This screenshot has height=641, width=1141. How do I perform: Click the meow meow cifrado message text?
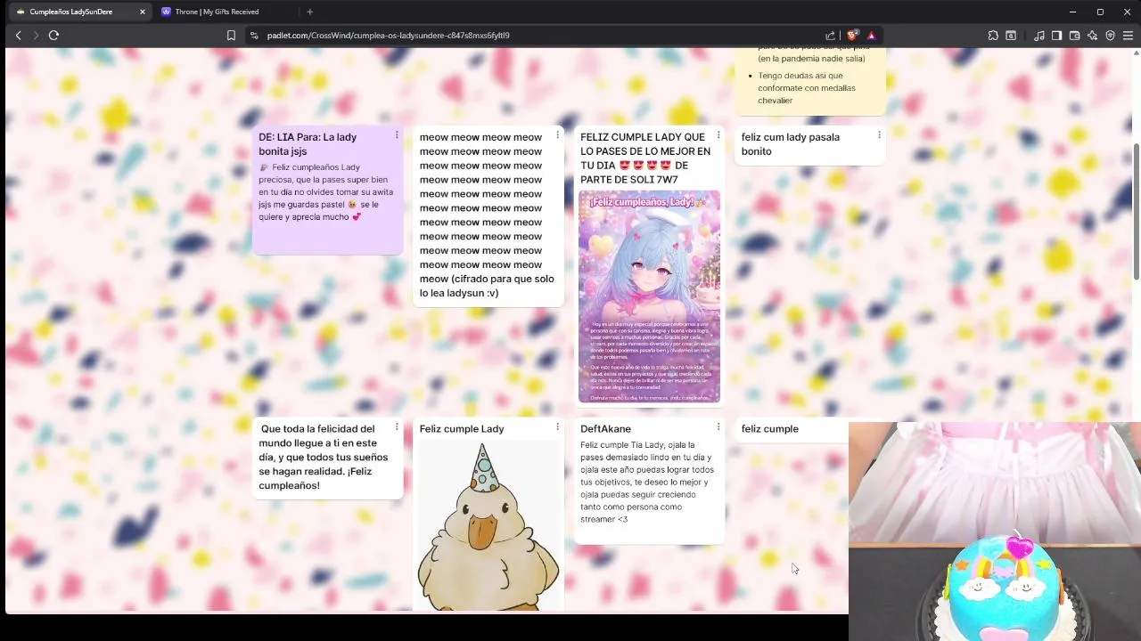point(487,215)
